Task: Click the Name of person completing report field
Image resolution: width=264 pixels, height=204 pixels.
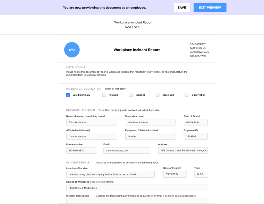Action: (x=92, y=122)
